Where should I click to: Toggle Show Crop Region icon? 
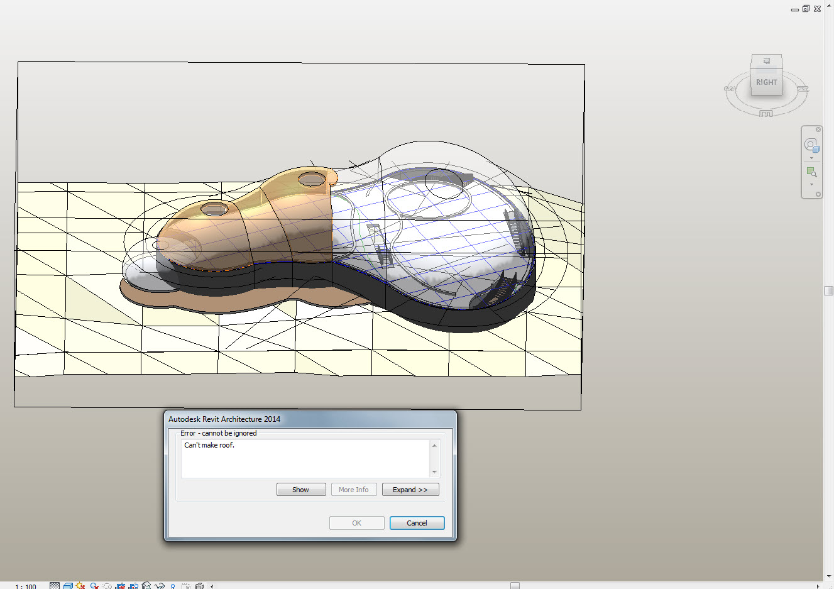point(133,586)
